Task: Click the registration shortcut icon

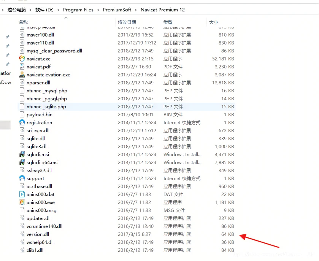Action: [22, 123]
